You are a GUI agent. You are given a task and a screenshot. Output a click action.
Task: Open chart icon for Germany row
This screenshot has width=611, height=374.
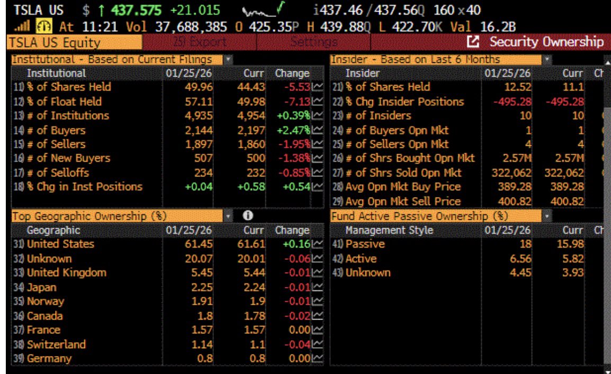[x=317, y=359]
